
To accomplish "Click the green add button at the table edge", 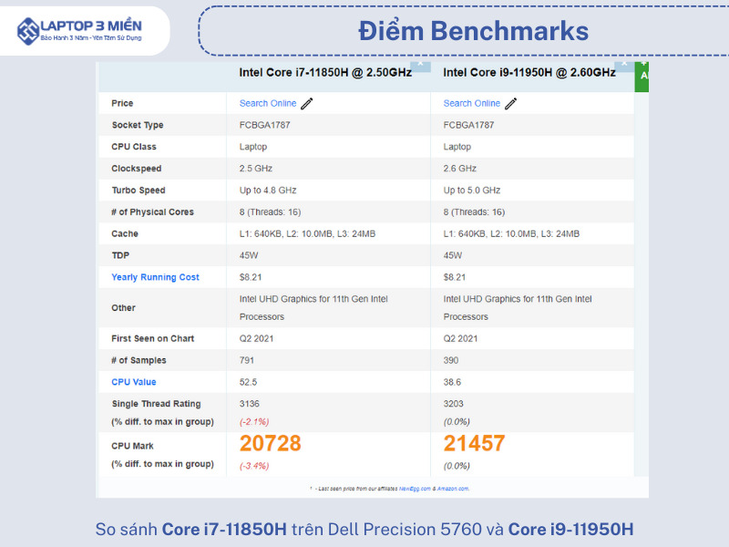I will point(643,76).
